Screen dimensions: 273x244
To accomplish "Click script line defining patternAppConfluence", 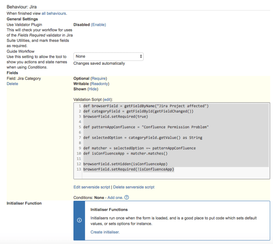I will coord(146,127).
